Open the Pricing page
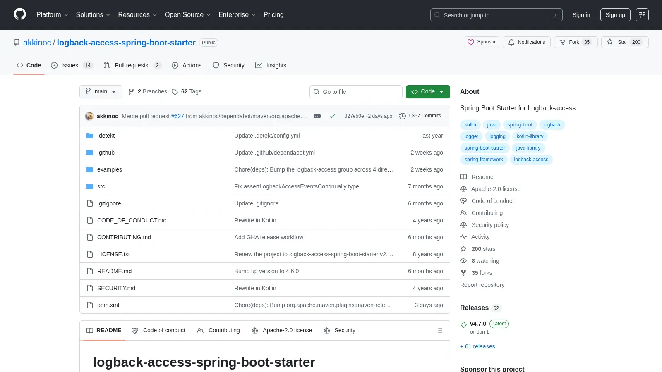This screenshot has height=372, width=662. coord(273,15)
